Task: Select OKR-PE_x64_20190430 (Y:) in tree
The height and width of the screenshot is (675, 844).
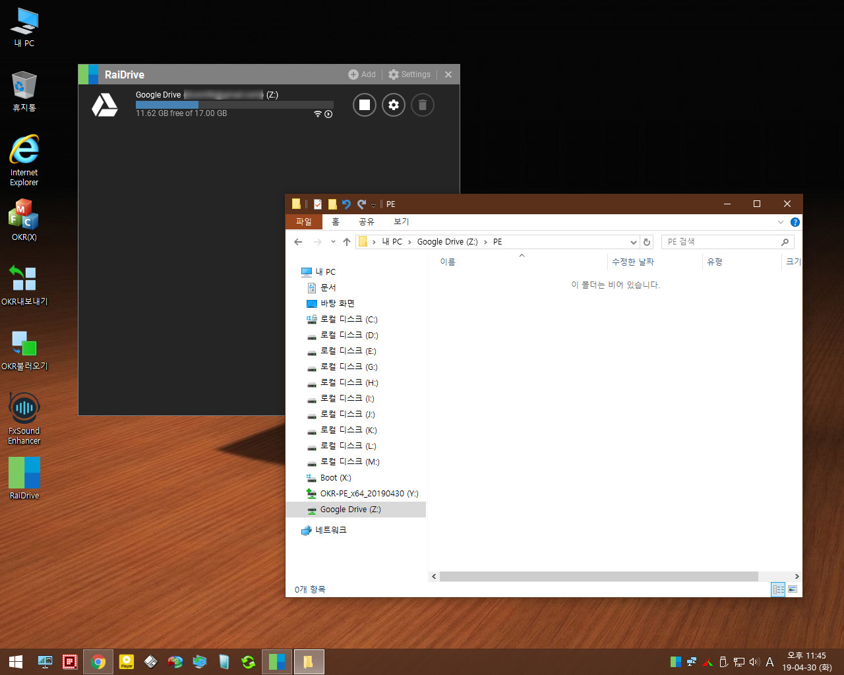Action: (x=362, y=494)
